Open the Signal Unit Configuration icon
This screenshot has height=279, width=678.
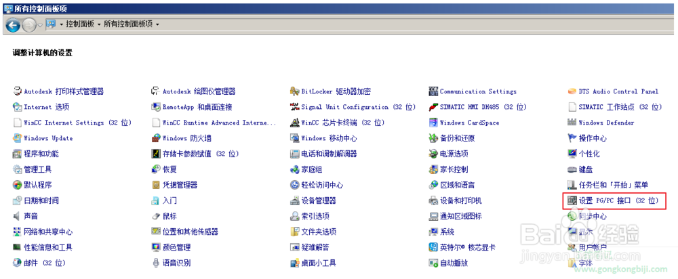pos(294,107)
